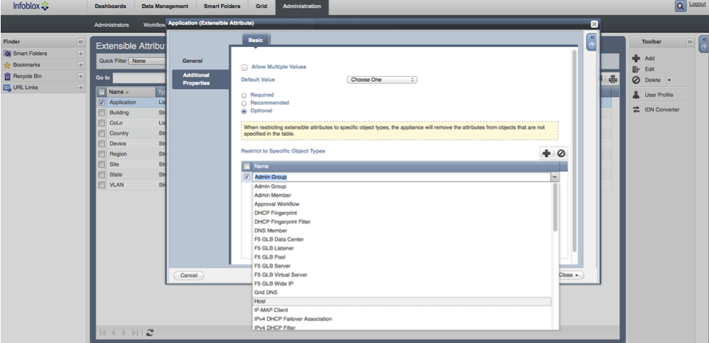Sort by the Name column header
709x343 pixels.
131,92
